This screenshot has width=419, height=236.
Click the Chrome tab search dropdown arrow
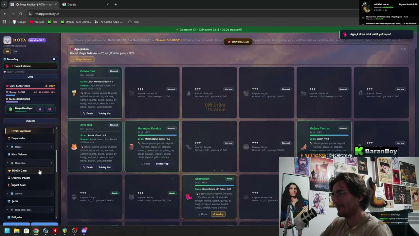click(4, 4)
